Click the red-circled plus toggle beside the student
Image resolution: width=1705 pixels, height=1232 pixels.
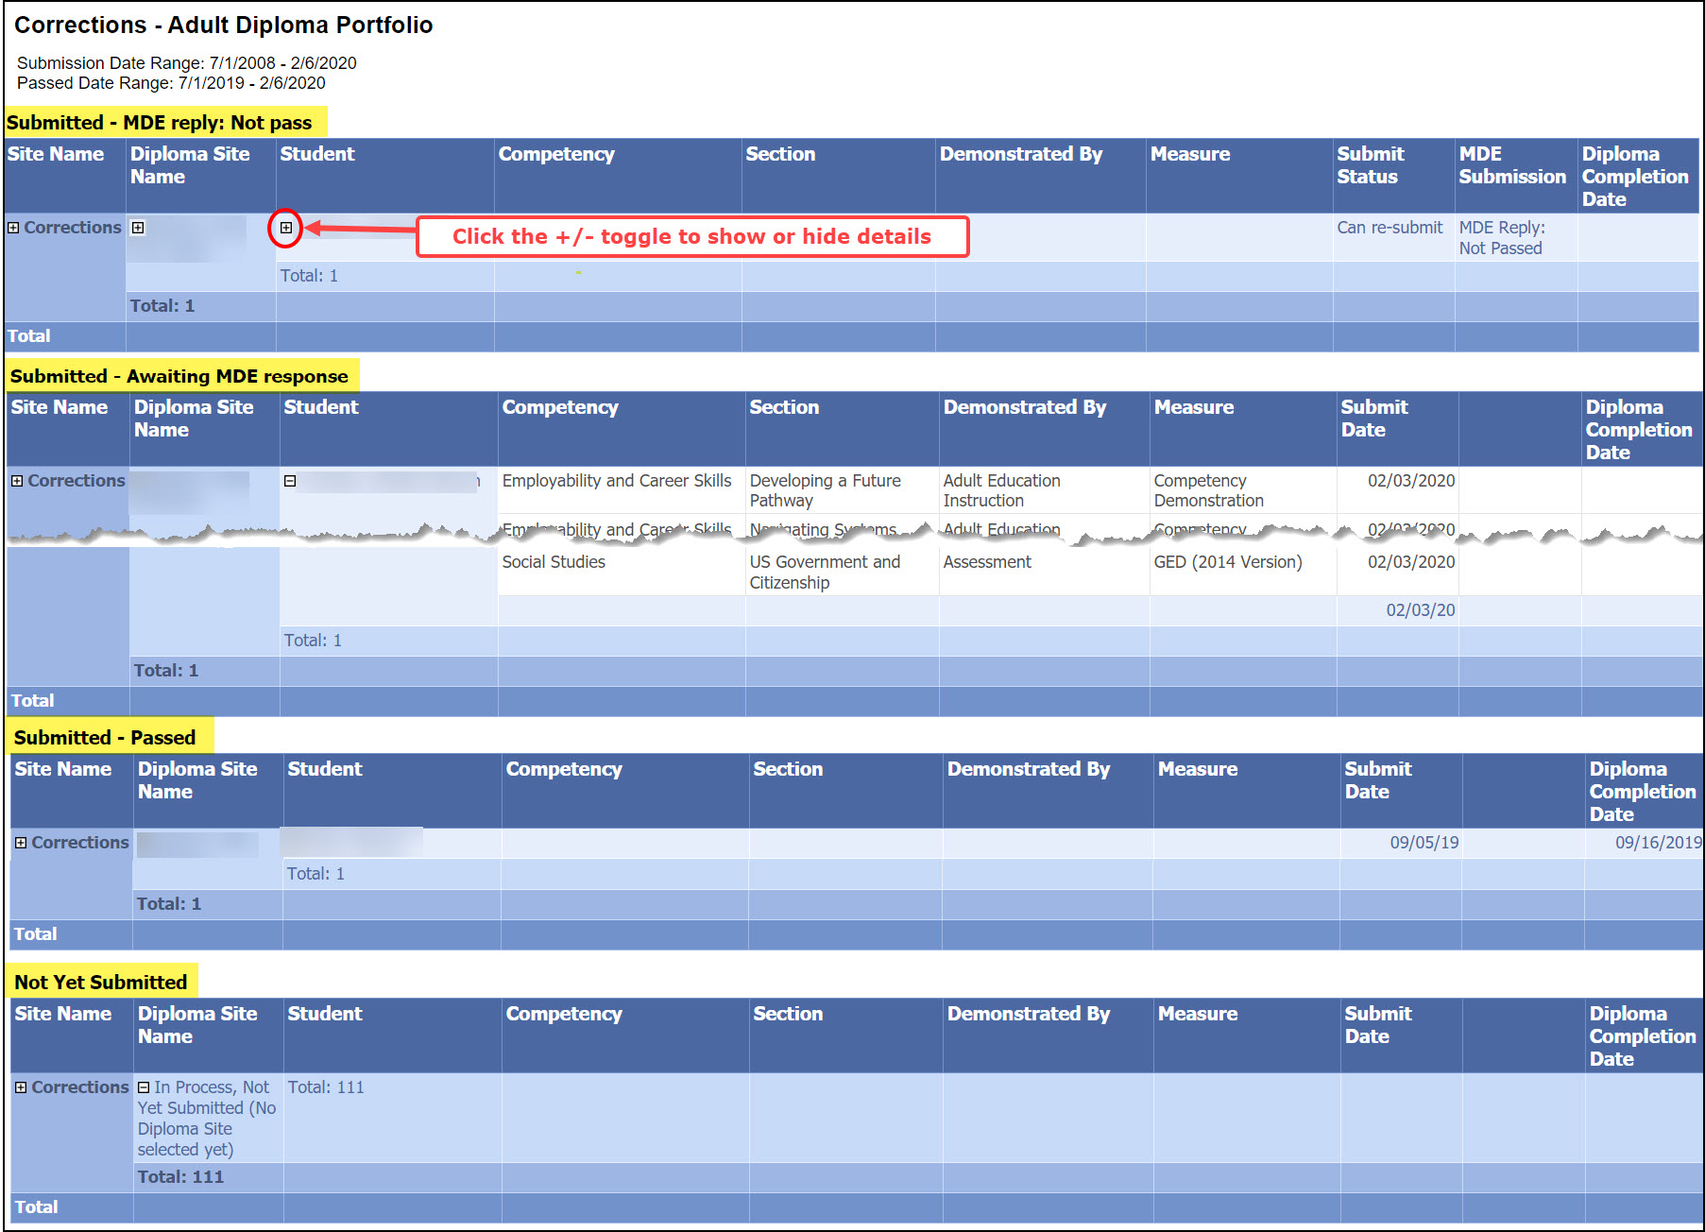point(285,228)
